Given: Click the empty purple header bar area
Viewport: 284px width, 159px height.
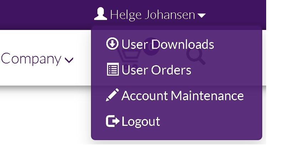Looking at the screenshot, I should coord(45,15).
